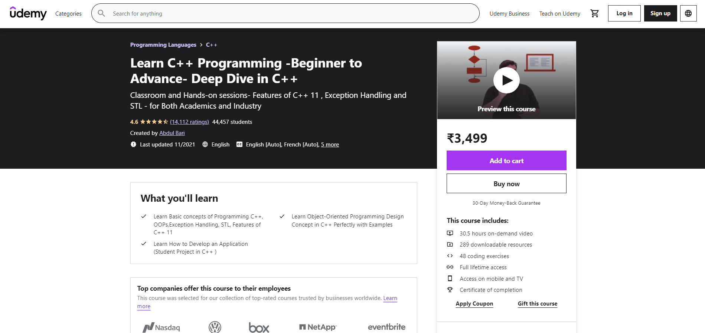Click the course title heading
Image resolution: width=705 pixels, height=333 pixels.
click(246, 71)
